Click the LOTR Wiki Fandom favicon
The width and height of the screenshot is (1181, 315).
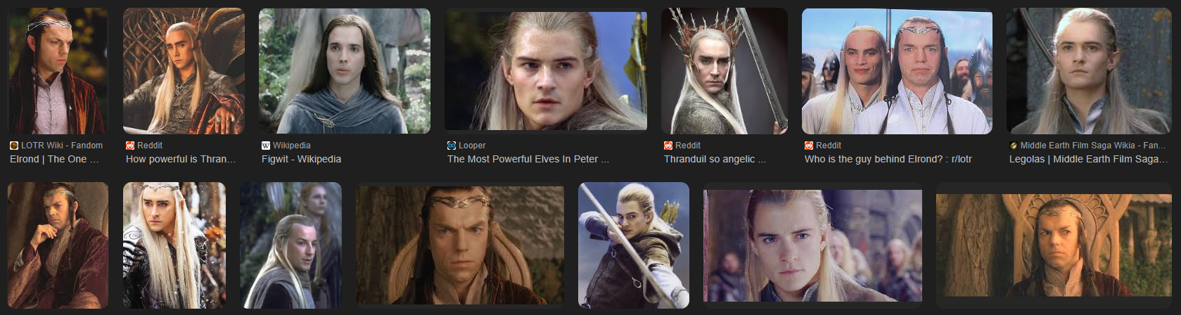(14, 146)
